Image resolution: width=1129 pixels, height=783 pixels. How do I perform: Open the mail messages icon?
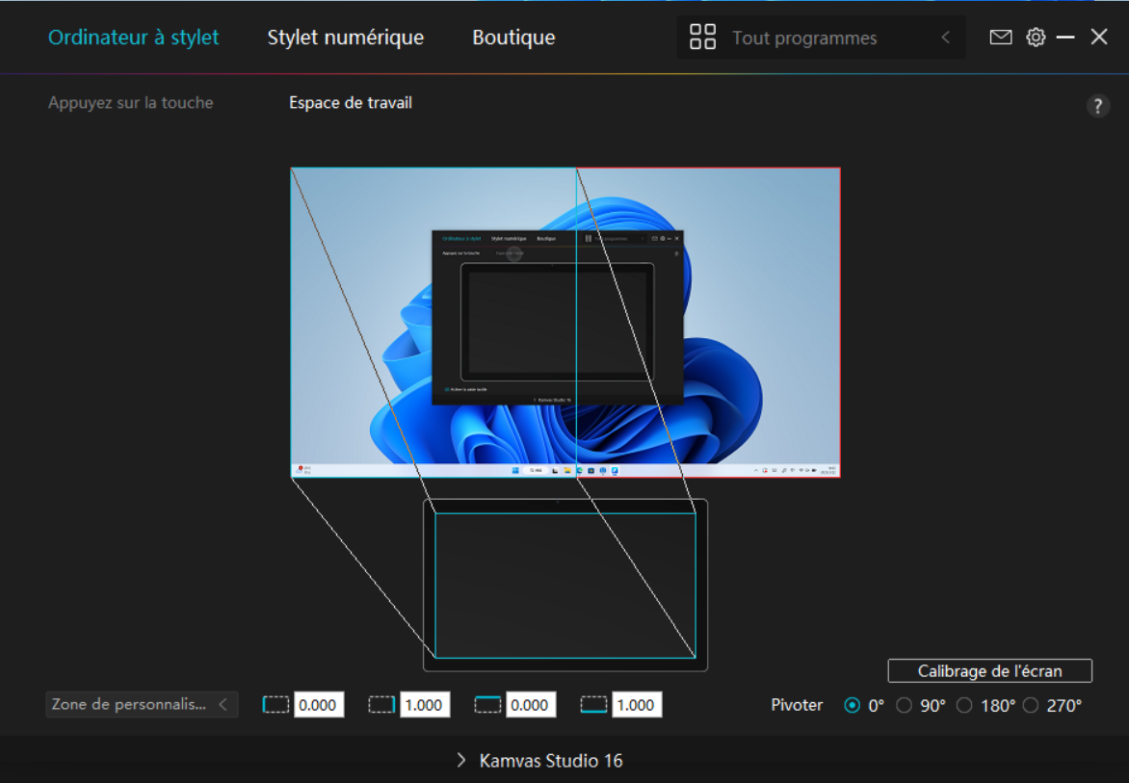pos(1001,38)
